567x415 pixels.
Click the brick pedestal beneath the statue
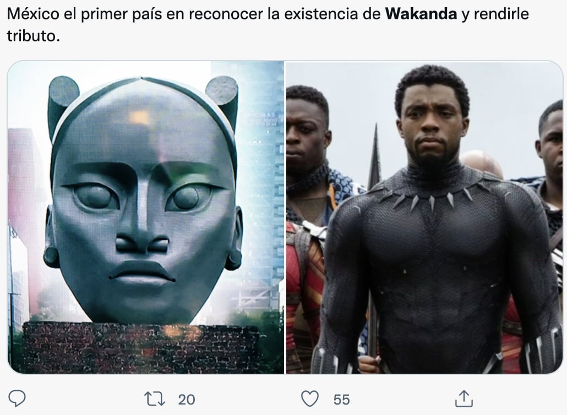pos(141,348)
